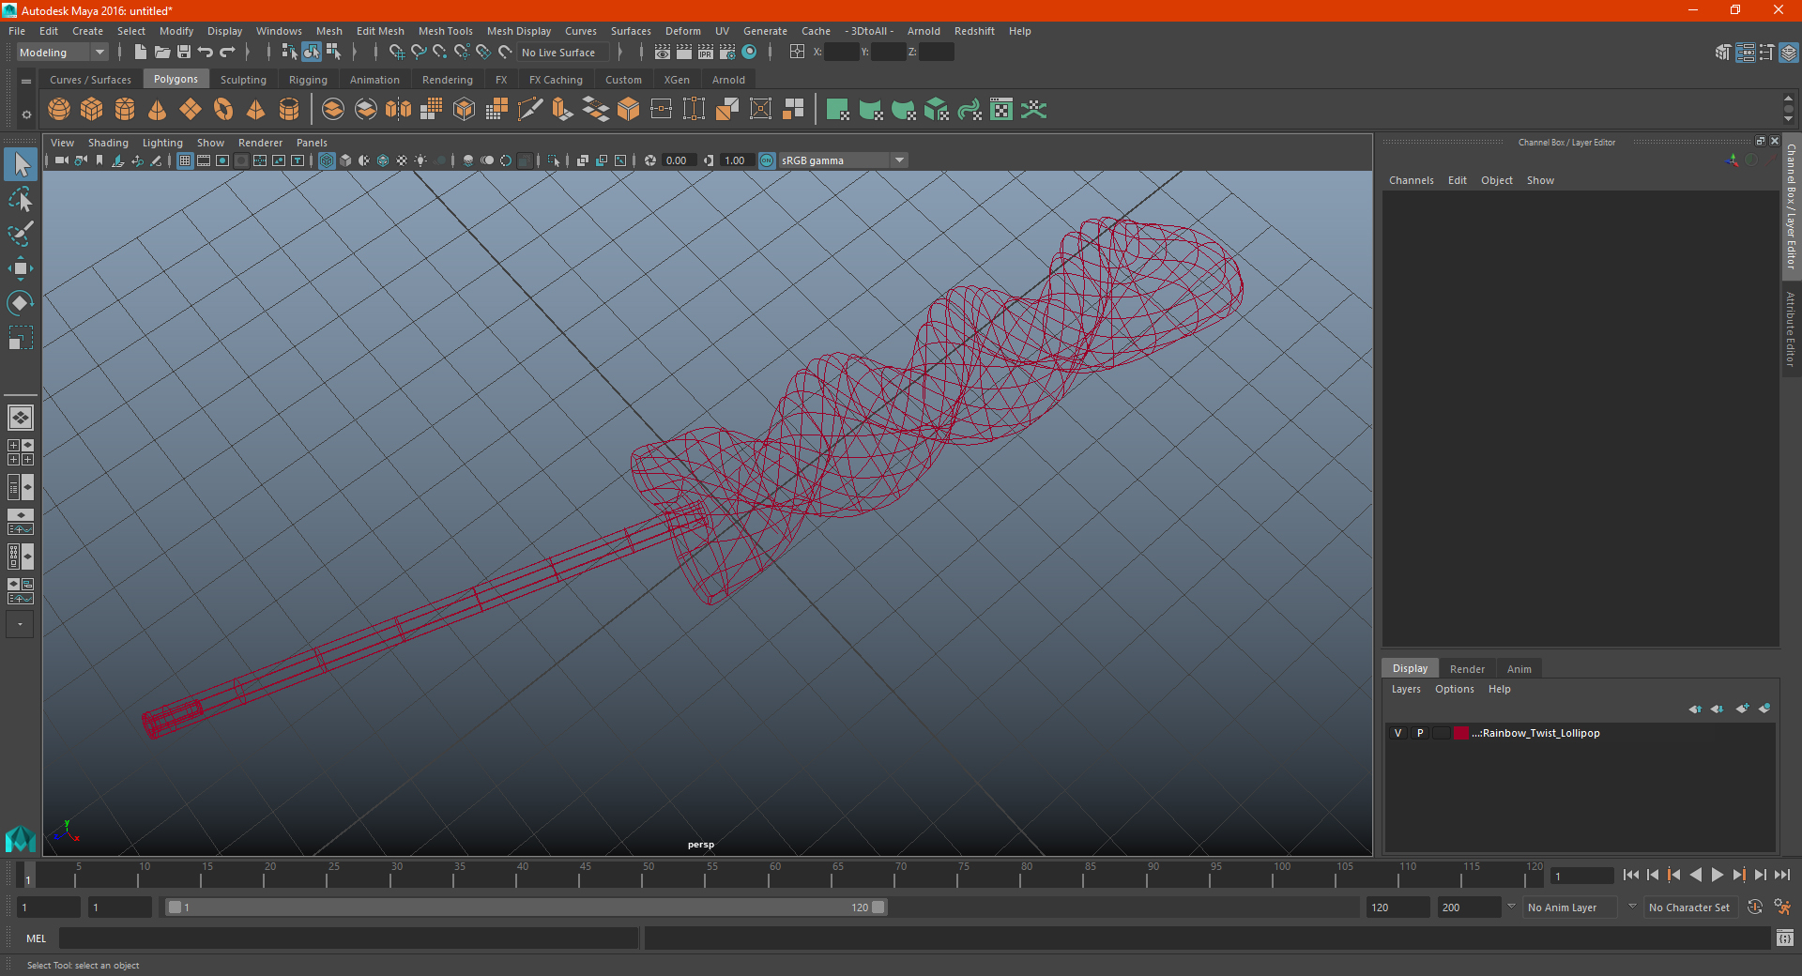Create new empty display layer icon
The height and width of the screenshot is (976, 1802).
1742,709
